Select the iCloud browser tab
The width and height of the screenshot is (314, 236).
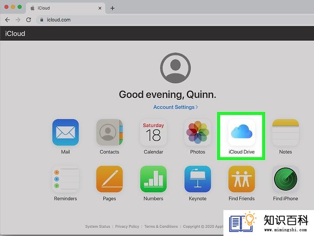(x=65, y=8)
